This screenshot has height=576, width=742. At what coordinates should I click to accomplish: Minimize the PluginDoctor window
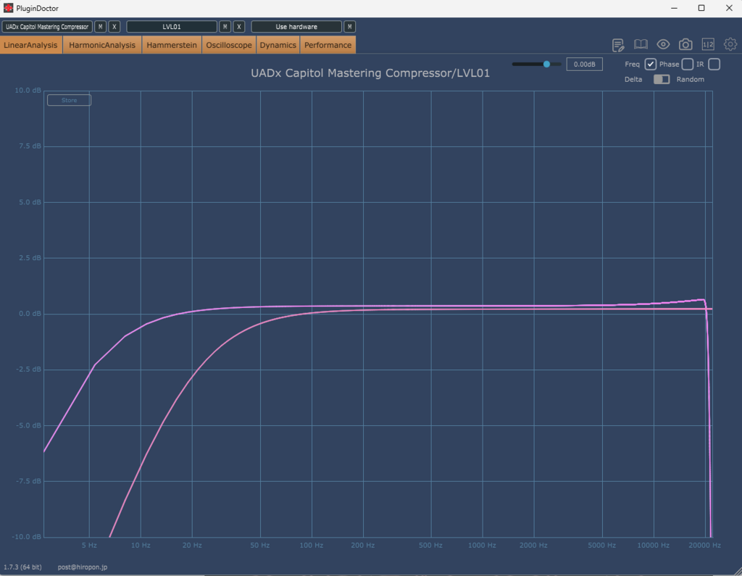(674, 8)
